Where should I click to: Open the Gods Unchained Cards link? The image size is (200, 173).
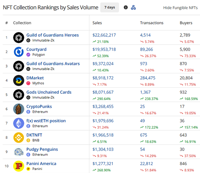tap(49, 92)
